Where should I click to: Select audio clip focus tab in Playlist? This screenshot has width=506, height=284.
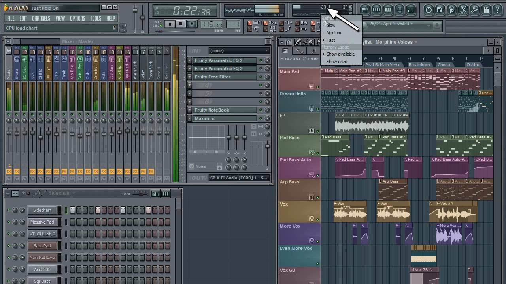(285, 51)
